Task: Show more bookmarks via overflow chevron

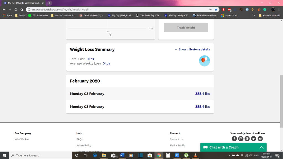Action: [x=254, y=15]
